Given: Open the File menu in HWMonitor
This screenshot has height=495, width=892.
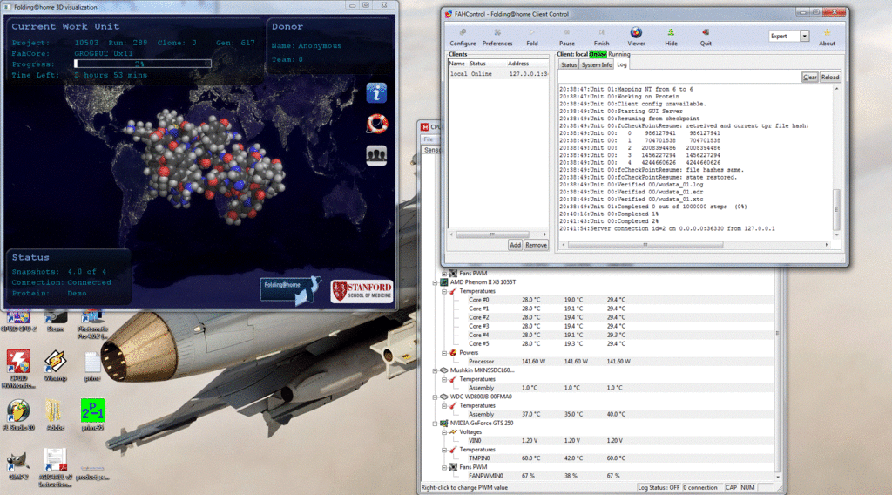Looking at the screenshot, I should tap(428, 139).
